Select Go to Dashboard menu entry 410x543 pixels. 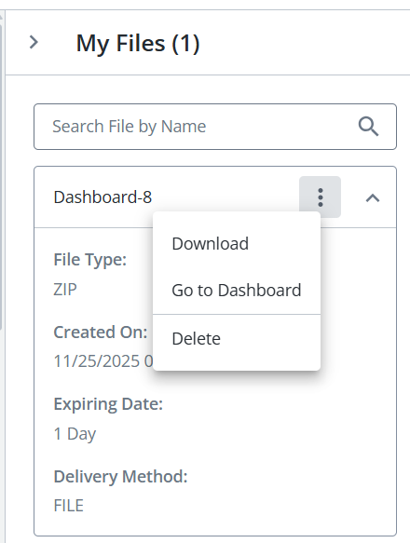click(x=237, y=291)
